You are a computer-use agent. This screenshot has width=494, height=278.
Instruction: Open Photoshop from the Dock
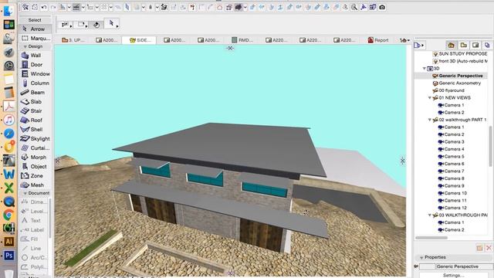[8, 256]
